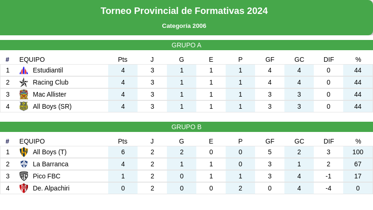Click the DIF column header in Grupo B

(x=329, y=142)
